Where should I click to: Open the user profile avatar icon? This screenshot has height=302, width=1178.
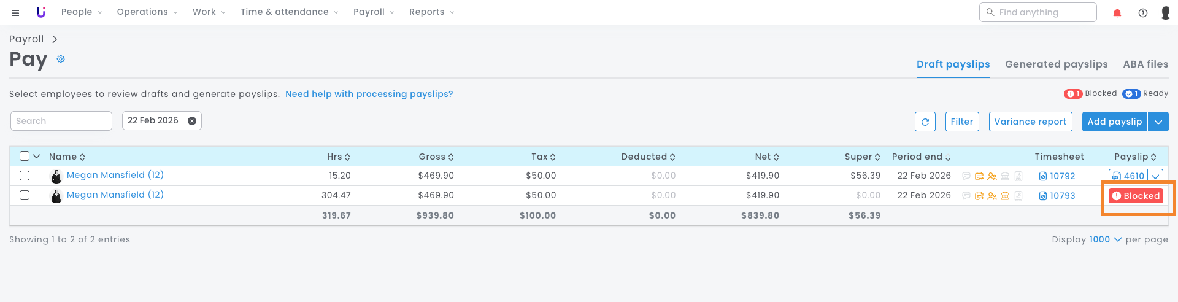[x=1166, y=13]
